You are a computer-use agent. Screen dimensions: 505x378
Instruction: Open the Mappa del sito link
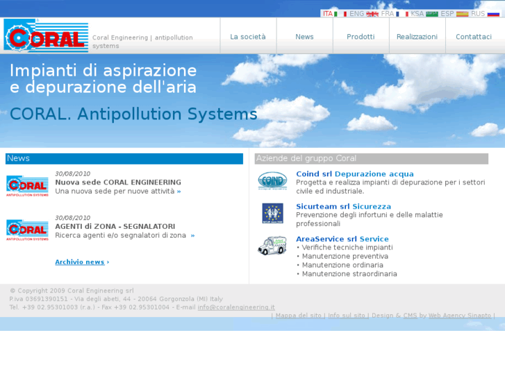[299, 316]
